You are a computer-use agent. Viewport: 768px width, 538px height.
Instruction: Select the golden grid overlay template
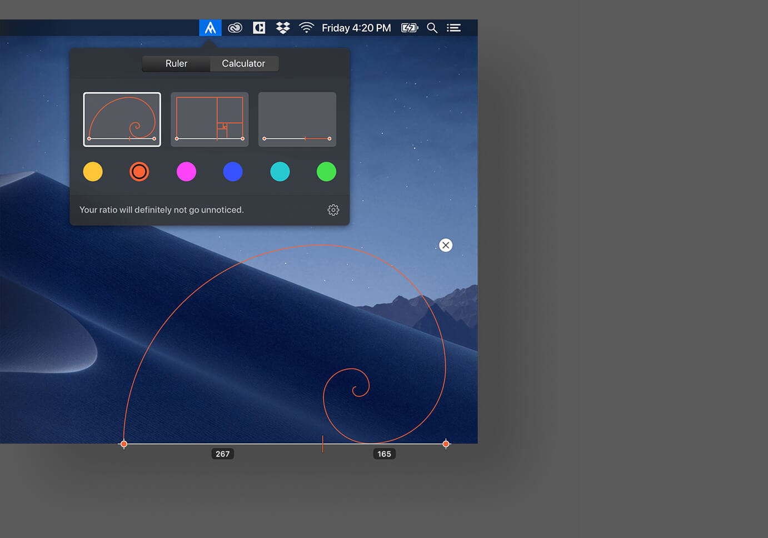click(x=210, y=119)
